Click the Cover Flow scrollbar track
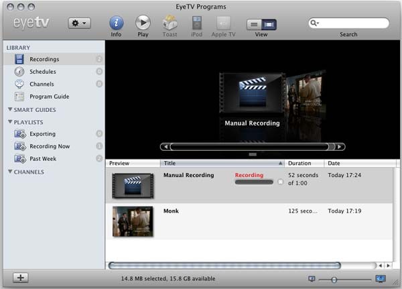The width and height of the screenshot is (402, 289). coord(253,147)
